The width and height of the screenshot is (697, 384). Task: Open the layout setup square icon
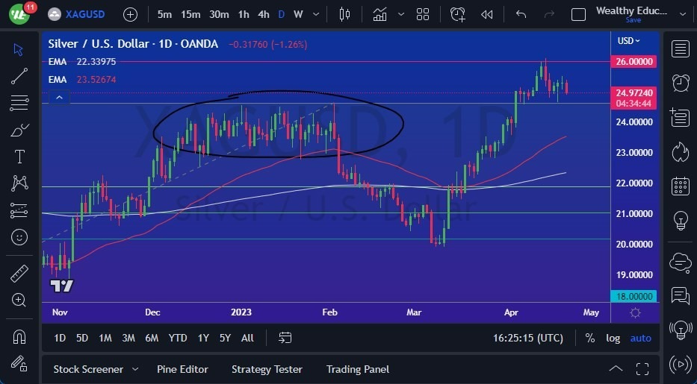tap(578, 15)
